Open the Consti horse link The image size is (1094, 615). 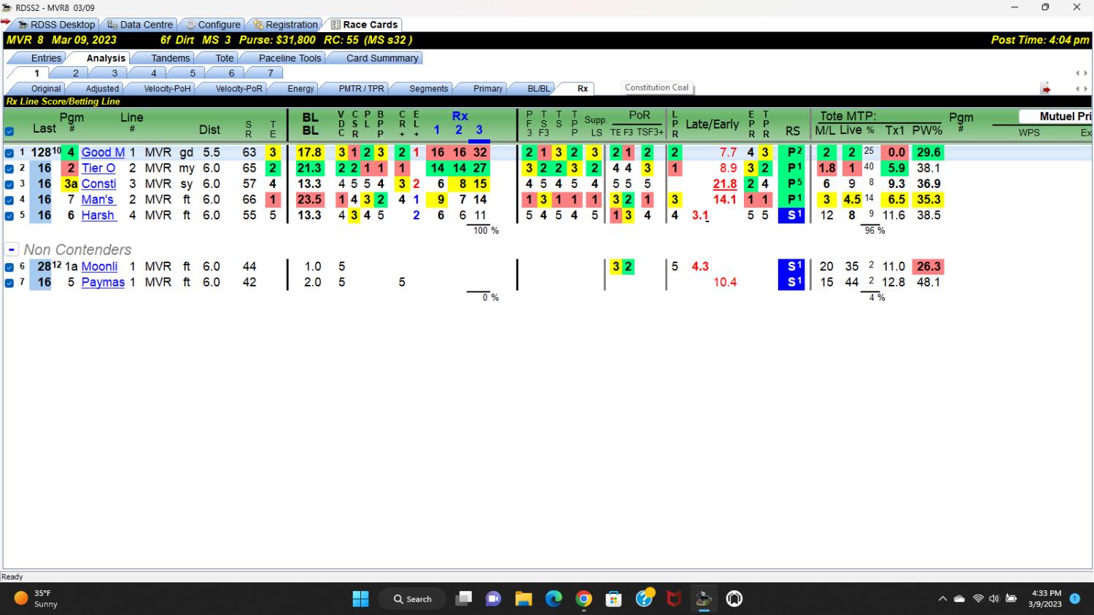point(98,184)
